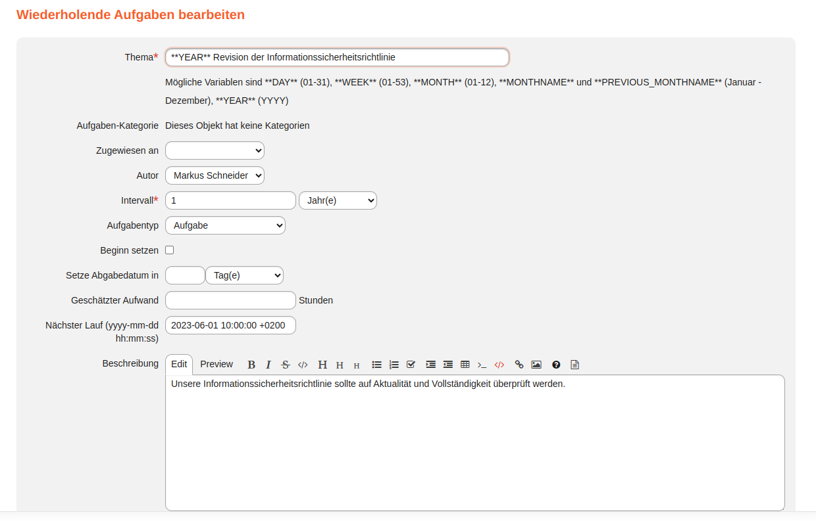The image size is (816, 521).
Task: Open the Jahr(e) interval unit dropdown
Action: pos(338,200)
